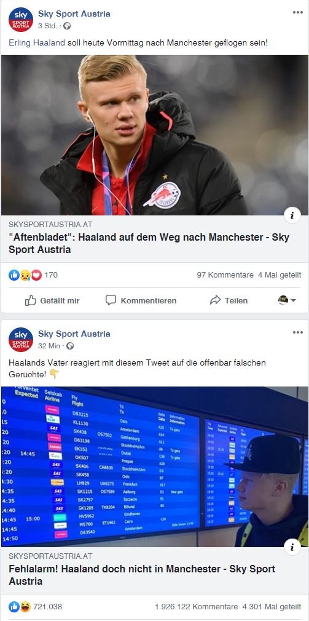
Task: Open the three-dot options menu on first post
Action: click(x=297, y=13)
